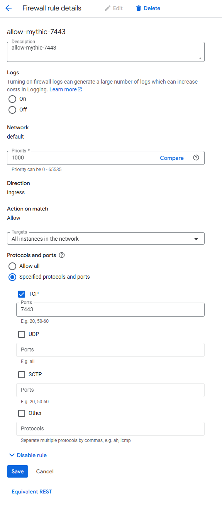Tick the SCTP checkbox
222x507 pixels.
coord(22,375)
